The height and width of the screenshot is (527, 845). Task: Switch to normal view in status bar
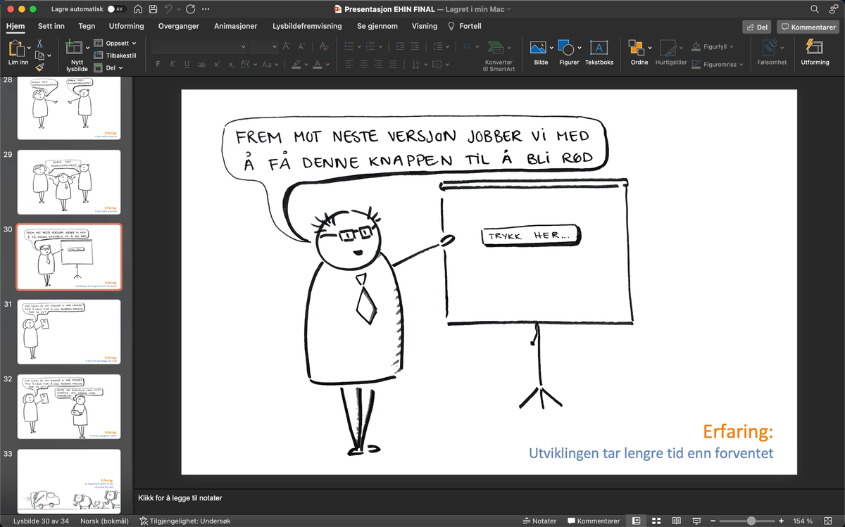click(637, 521)
